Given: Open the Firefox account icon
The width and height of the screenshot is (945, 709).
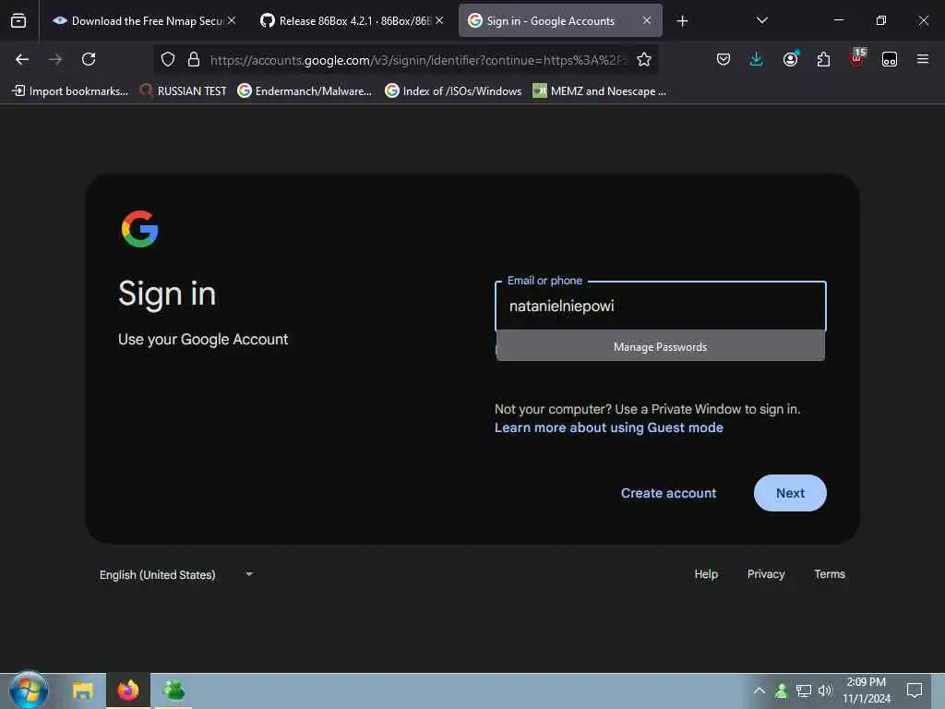Looking at the screenshot, I should 790,59.
